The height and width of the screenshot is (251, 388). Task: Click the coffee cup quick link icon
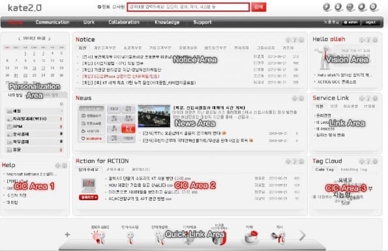click(251, 237)
